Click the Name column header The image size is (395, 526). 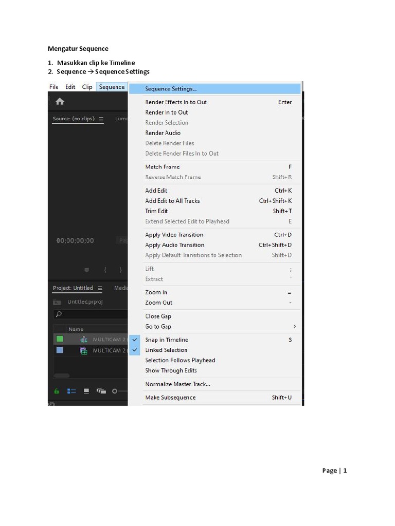pyautogui.click(x=76, y=329)
